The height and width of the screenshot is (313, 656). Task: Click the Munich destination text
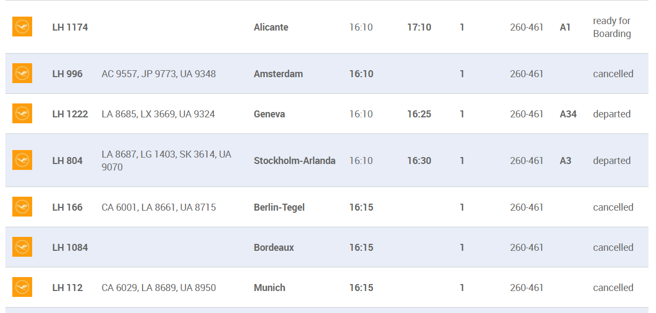pos(270,288)
